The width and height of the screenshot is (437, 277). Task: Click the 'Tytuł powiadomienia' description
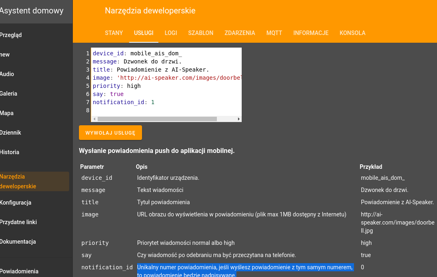163,202
